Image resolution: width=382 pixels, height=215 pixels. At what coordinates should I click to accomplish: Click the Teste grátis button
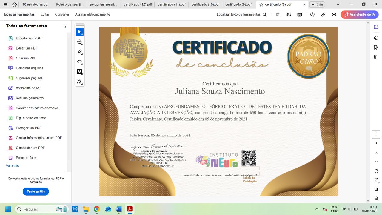tap(36, 191)
